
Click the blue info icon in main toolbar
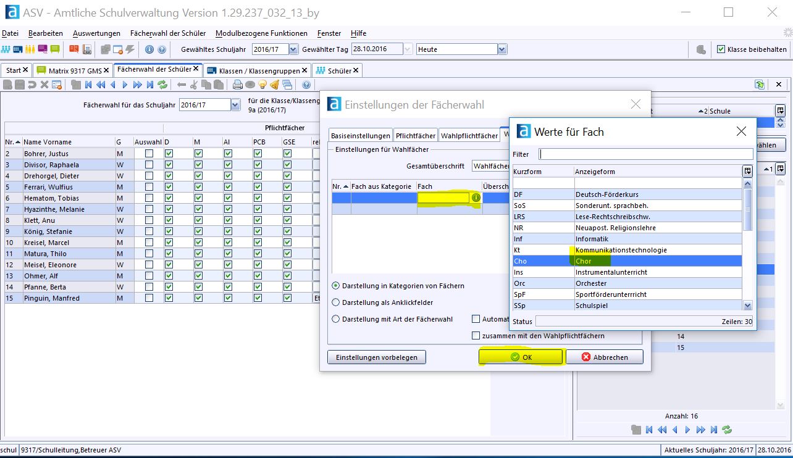(149, 49)
